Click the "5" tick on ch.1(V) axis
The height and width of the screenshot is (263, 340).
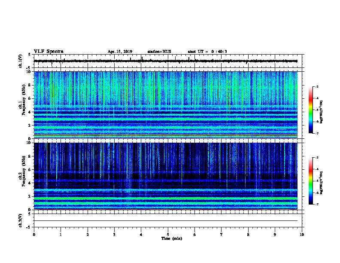(x=29, y=55)
